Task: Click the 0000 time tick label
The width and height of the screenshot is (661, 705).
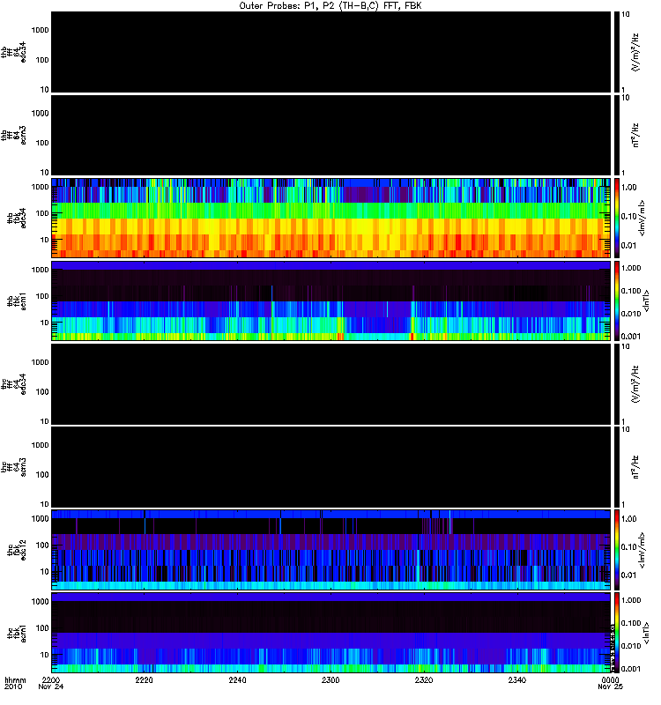Action: tap(610, 679)
